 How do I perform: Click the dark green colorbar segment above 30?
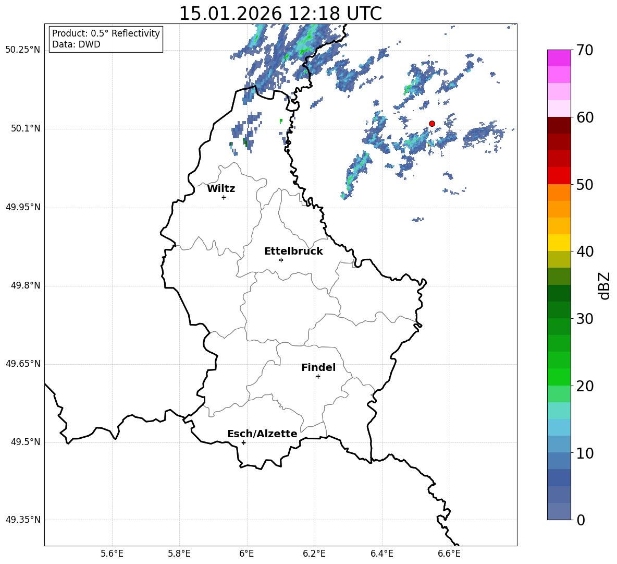point(559,310)
